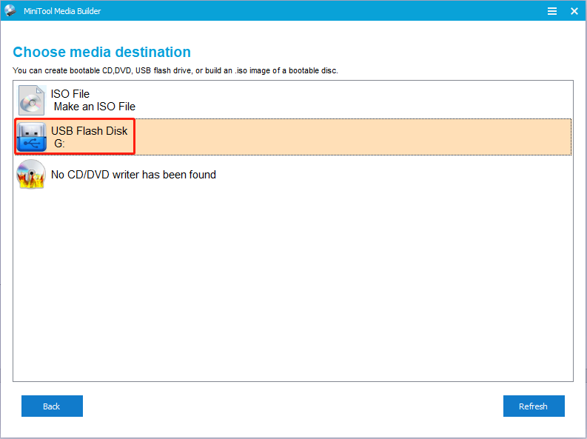Select "USB Flash Disk" label text

coord(89,131)
